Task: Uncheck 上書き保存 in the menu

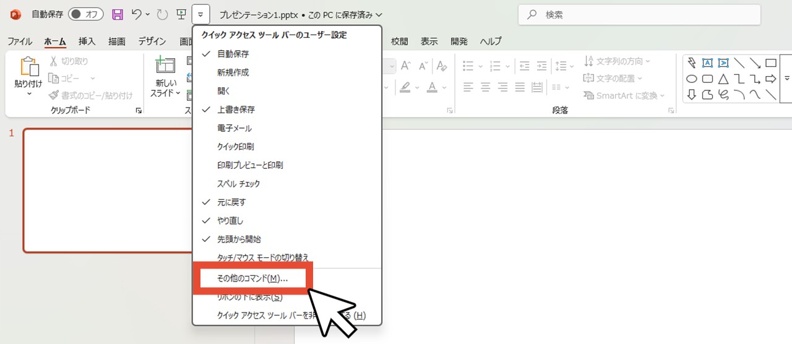Action: pos(287,110)
